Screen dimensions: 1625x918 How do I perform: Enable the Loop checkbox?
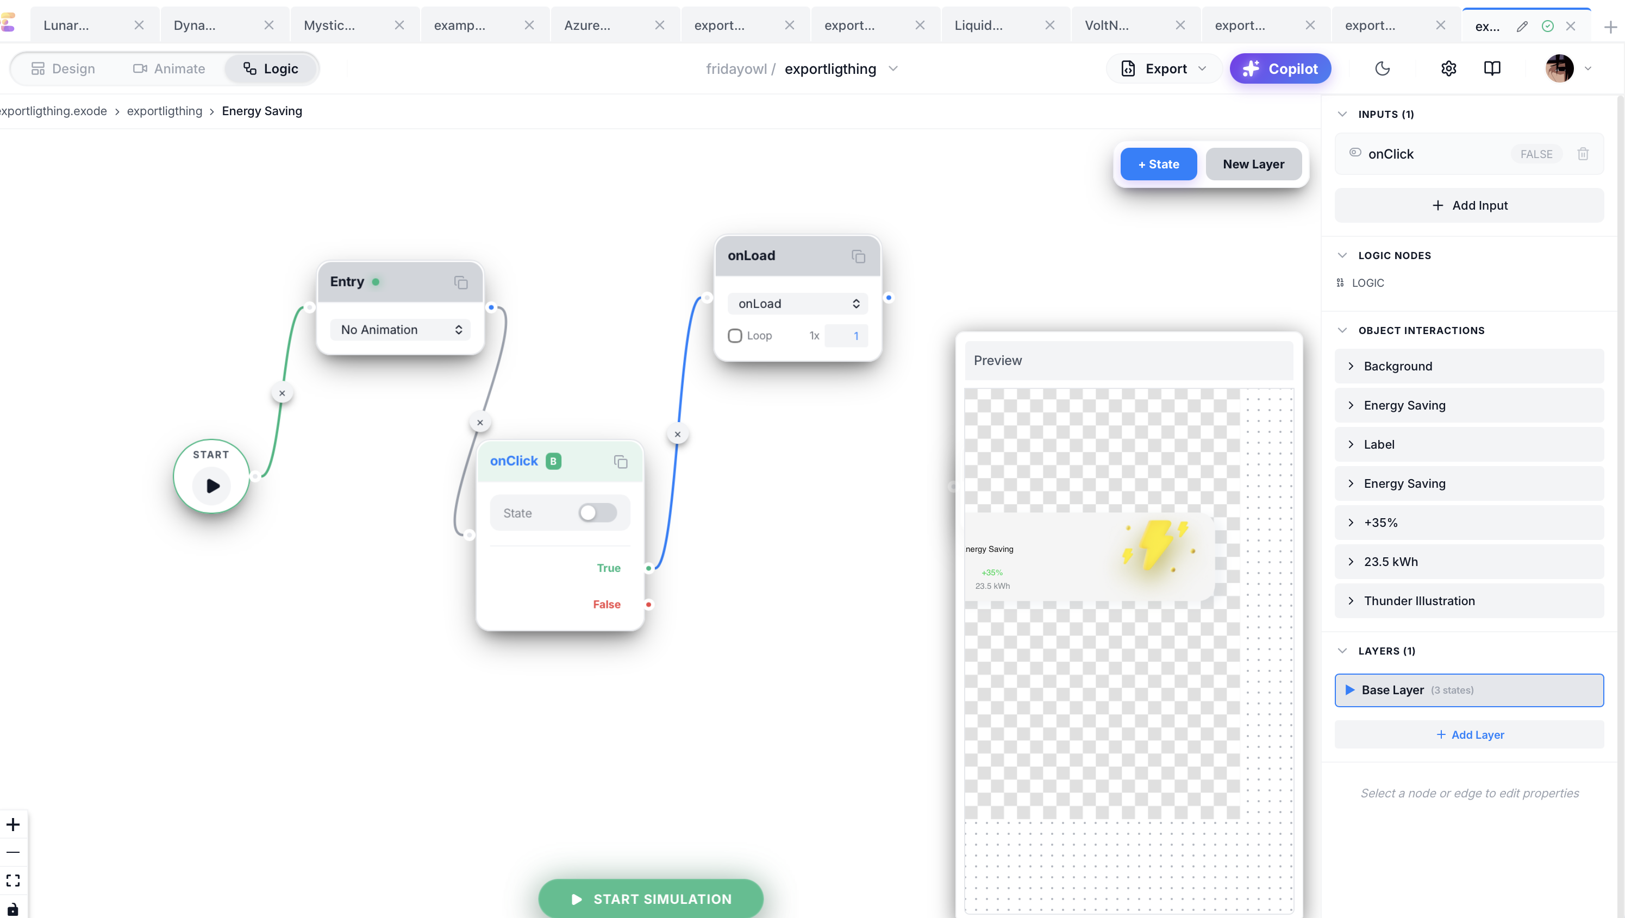coord(735,336)
